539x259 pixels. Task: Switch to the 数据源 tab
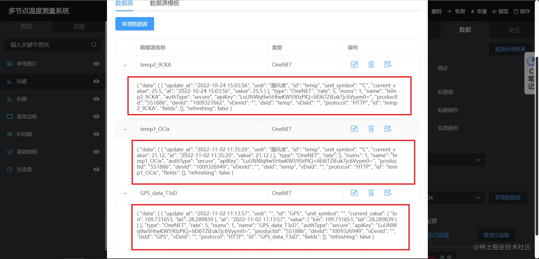124,4
